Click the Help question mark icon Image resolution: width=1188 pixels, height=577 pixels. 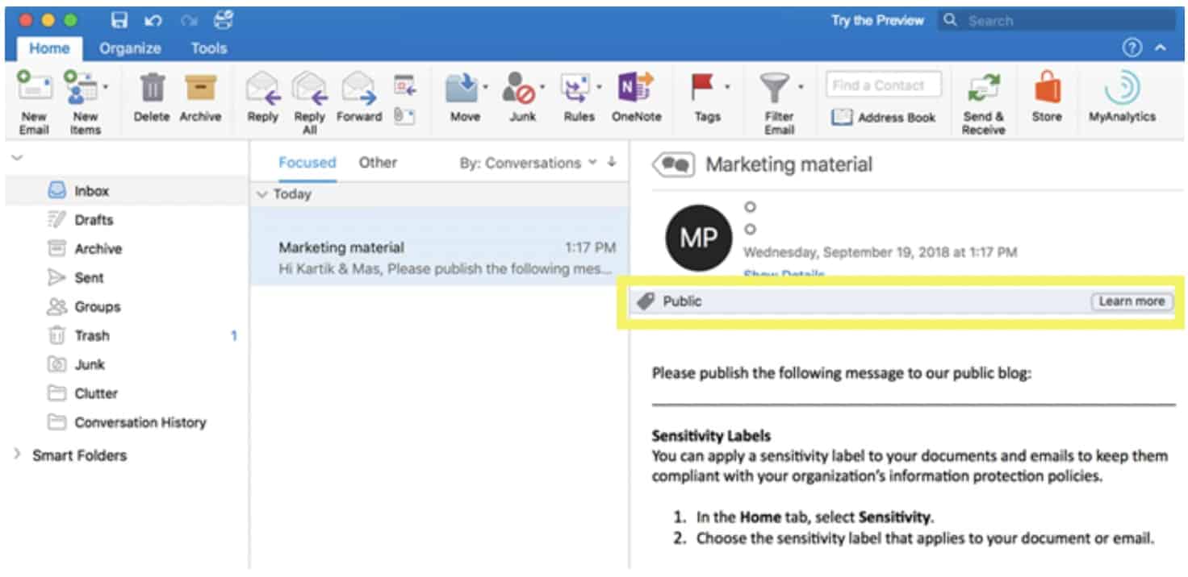1132,48
